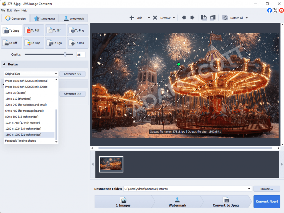Click the YouTube icon in the header
This screenshot has height=213, width=284.
pyautogui.click(x=281, y=10)
